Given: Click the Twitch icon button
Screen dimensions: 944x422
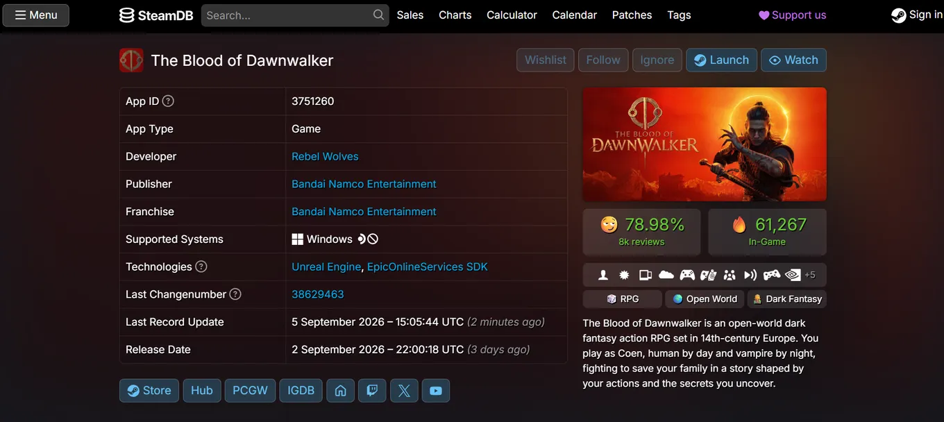Looking at the screenshot, I should pos(372,391).
